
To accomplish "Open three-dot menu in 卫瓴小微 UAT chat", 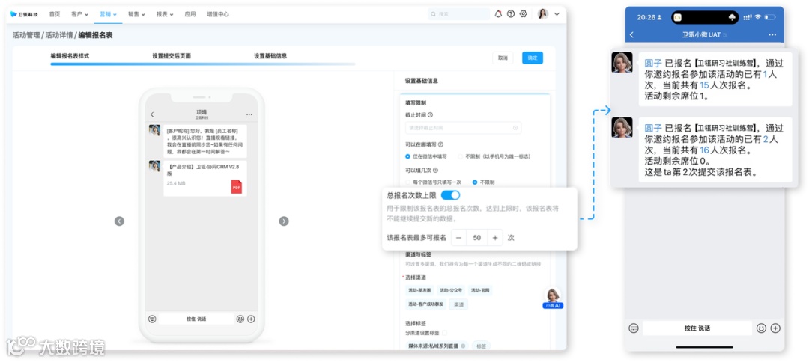I will point(772,34).
